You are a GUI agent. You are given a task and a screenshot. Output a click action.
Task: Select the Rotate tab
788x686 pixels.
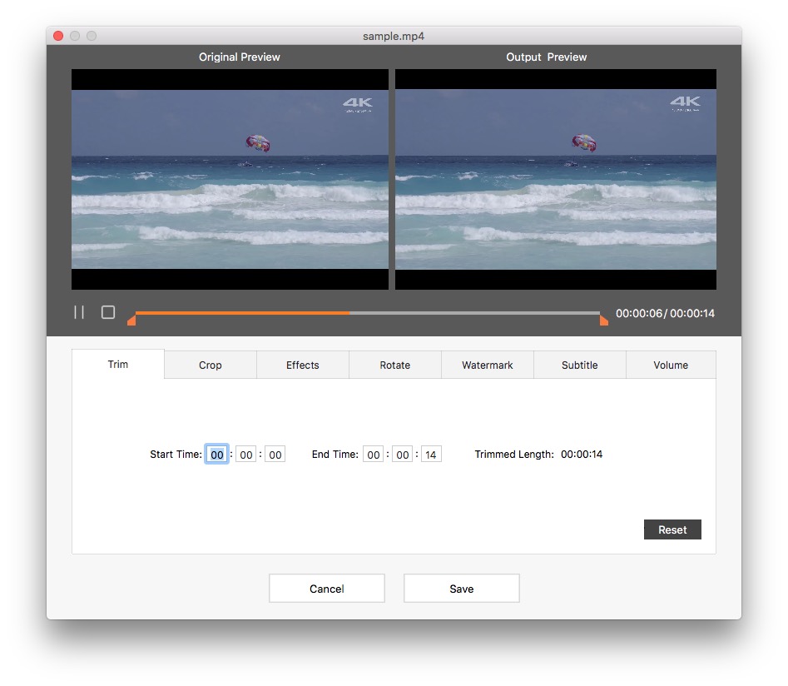[394, 365]
